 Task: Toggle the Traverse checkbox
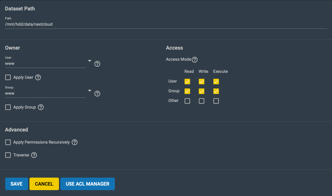8,155
